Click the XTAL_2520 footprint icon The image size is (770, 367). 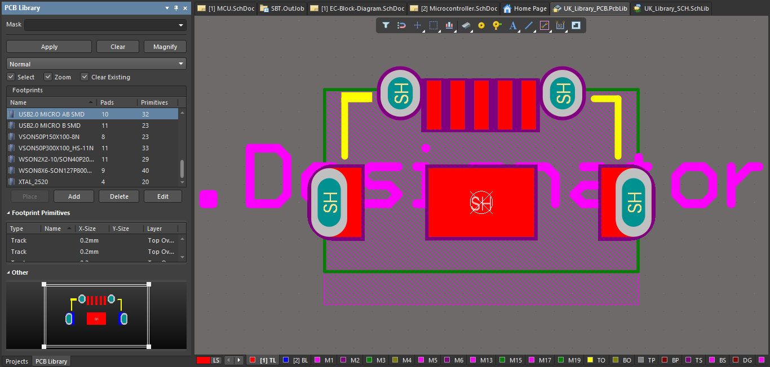11,181
